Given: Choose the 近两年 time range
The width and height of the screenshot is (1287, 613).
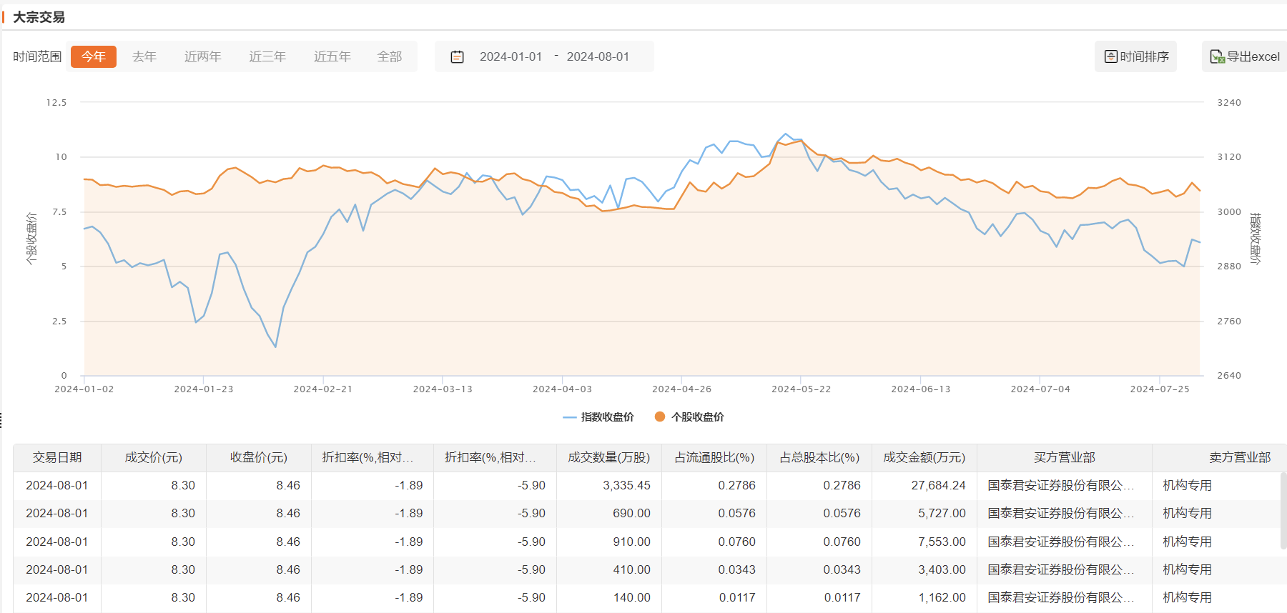Looking at the screenshot, I should 203,56.
